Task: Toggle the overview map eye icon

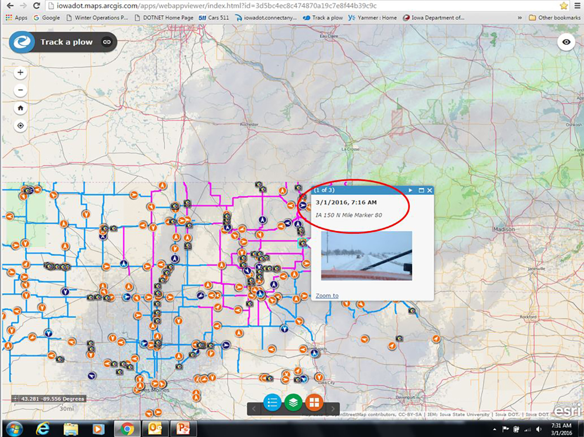Action: pyautogui.click(x=566, y=42)
